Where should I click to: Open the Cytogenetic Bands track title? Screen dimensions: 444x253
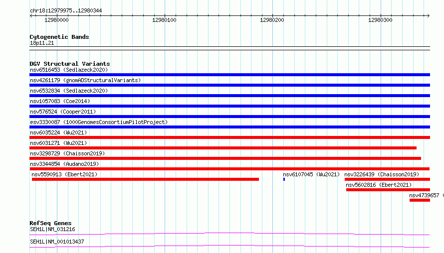tap(59, 37)
